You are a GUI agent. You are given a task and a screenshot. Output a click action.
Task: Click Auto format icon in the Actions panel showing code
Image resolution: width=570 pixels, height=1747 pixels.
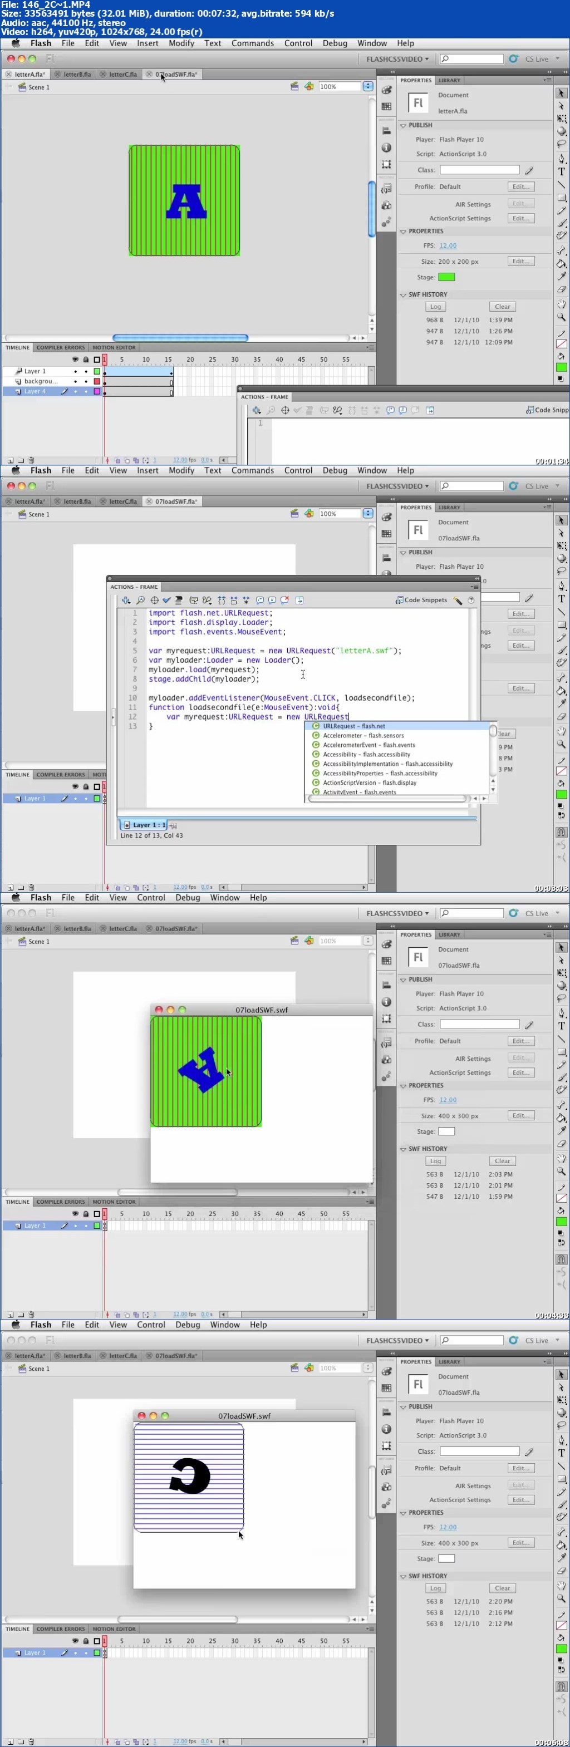click(x=179, y=600)
